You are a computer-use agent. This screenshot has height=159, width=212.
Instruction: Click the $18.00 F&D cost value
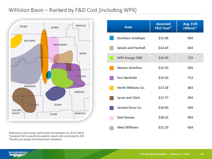point(163,108)
